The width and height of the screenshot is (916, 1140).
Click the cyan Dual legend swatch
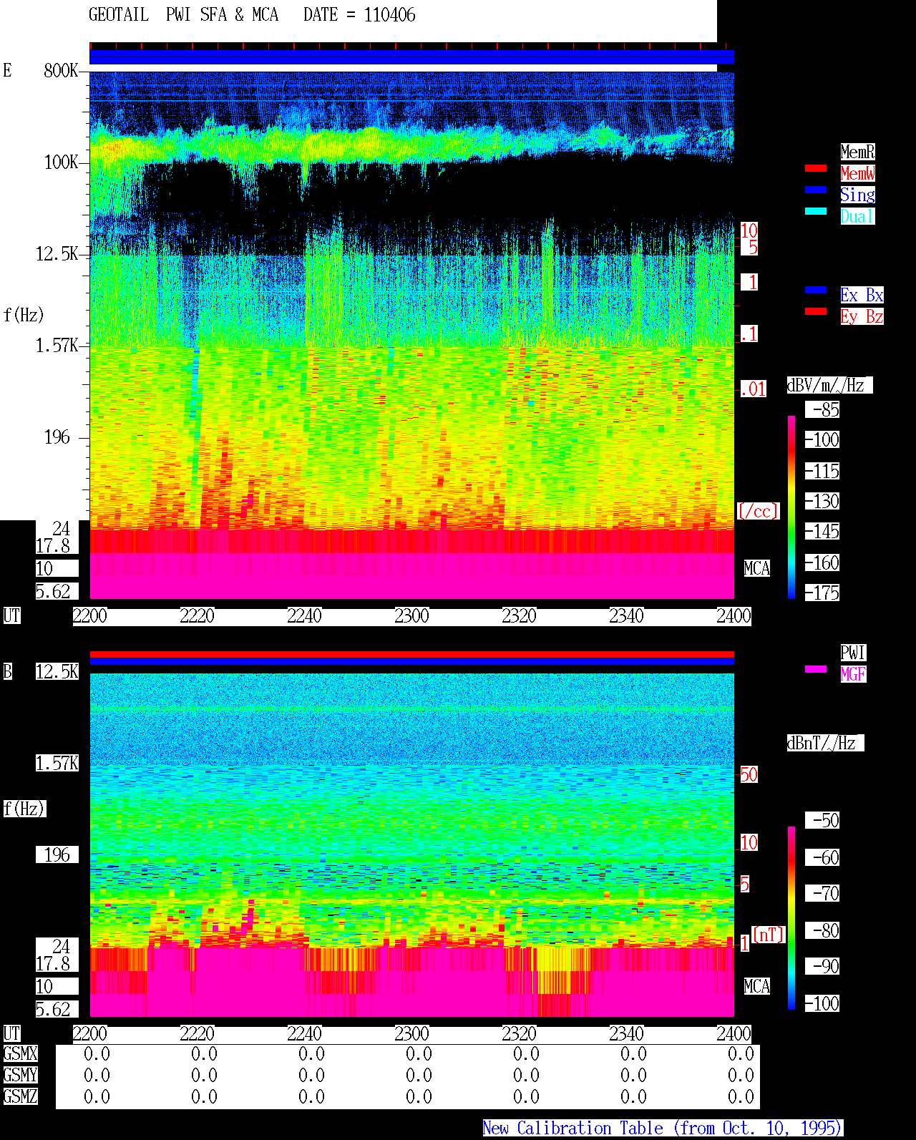point(816,211)
